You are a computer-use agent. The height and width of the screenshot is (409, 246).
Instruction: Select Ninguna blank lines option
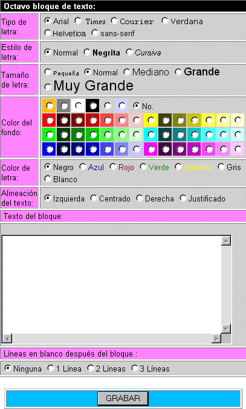point(8,368)
